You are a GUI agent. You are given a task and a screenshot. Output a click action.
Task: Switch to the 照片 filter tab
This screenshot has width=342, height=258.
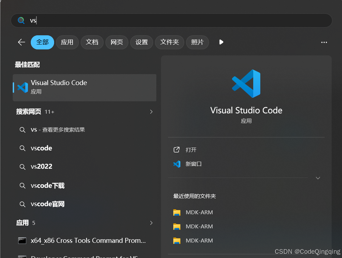coord(197,42)
